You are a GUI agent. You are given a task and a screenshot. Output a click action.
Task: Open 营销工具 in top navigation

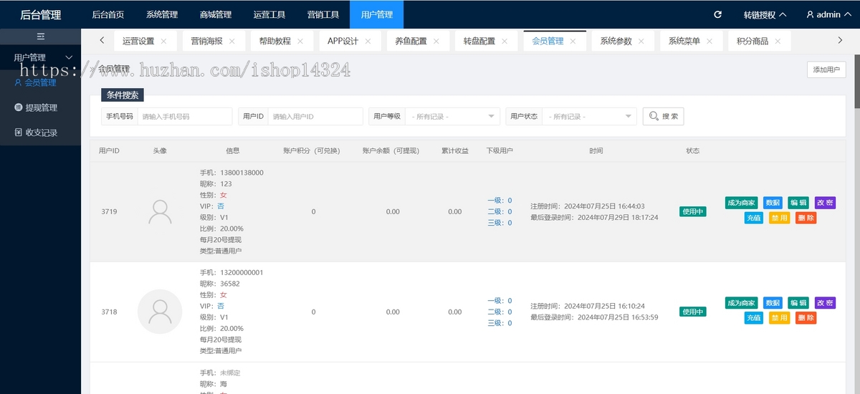pyautogui.click(x=323, y=14)
